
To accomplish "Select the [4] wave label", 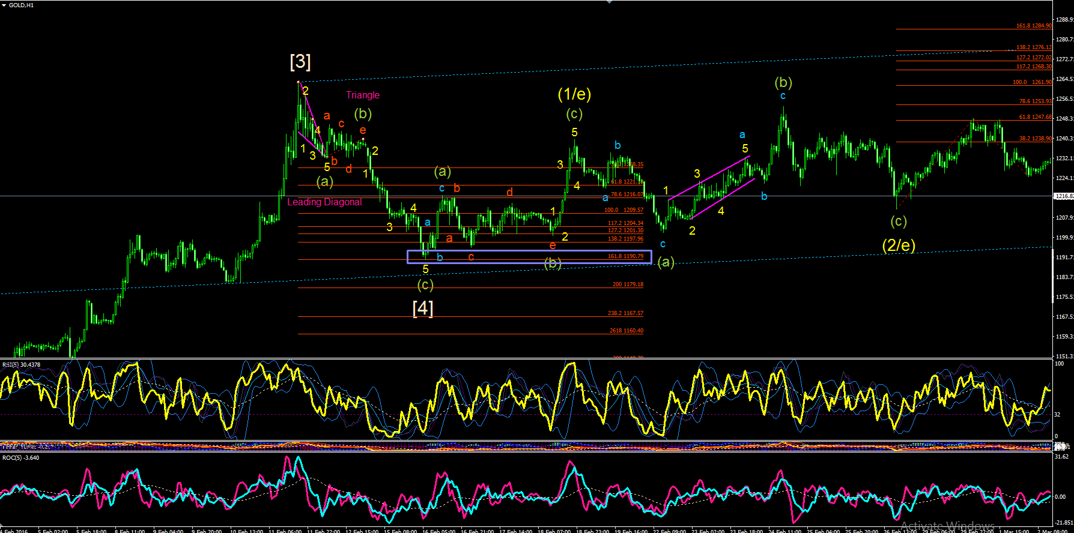I will pyautogui.click(x=423, y=308).
